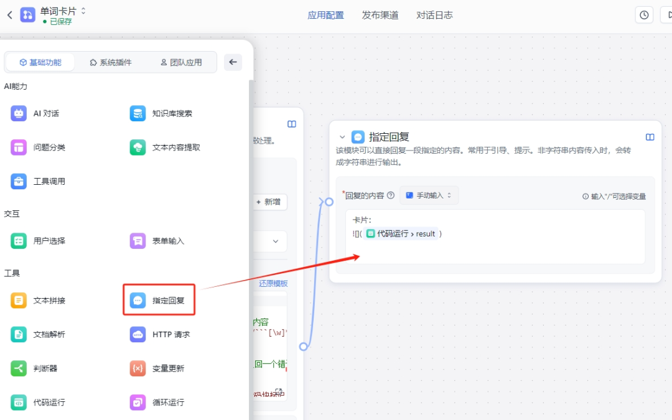The height and width of the screenshot is (420, 672).
Task: Open the 单词卡片 app logo icon
Action: 27,15
